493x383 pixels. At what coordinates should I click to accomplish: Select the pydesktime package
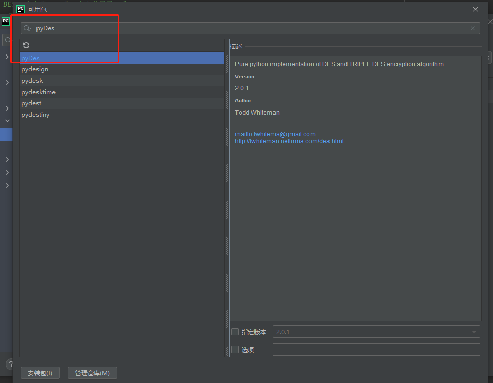pyautogui.click(x=122, y=92)
